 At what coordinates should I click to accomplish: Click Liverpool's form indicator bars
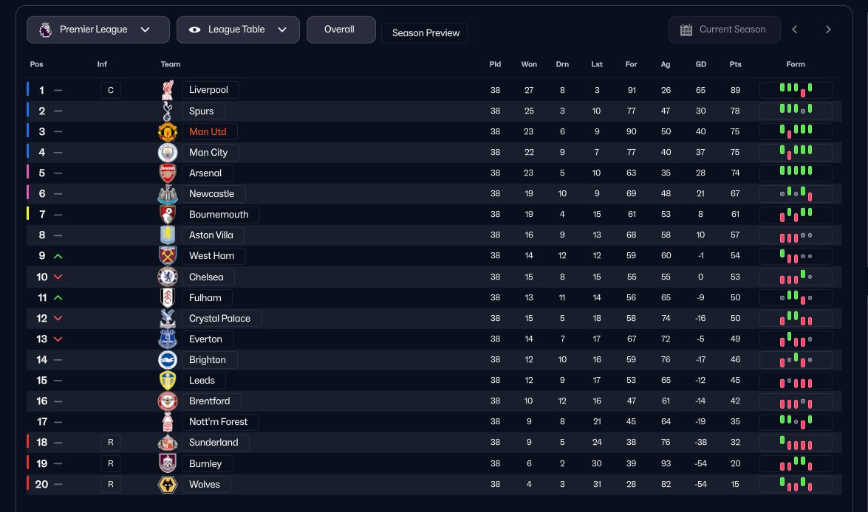[796, 90]
